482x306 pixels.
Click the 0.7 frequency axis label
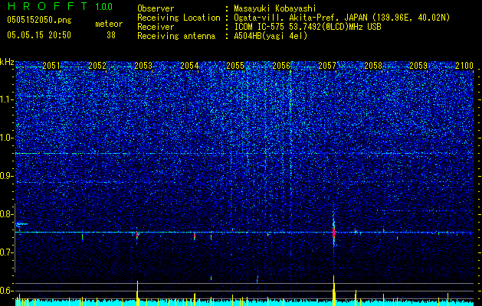click(7, 252)
